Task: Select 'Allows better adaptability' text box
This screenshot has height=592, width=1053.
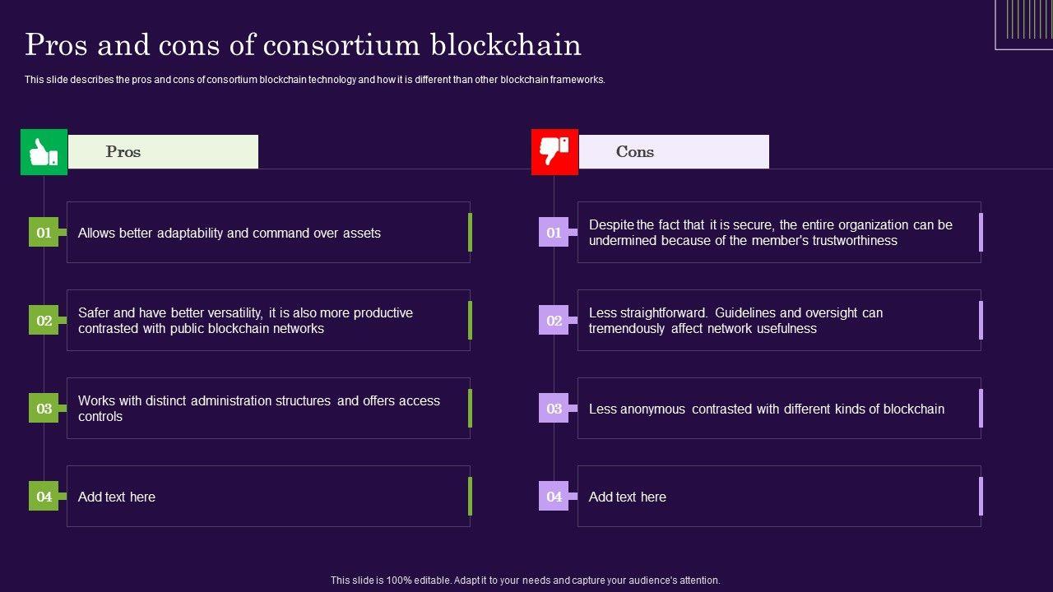Action: pyautogui.click(x=268, y=233)
